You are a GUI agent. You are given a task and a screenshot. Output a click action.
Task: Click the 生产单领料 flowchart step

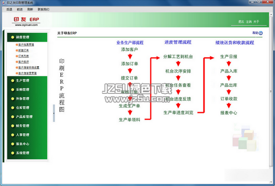(129, 120)
